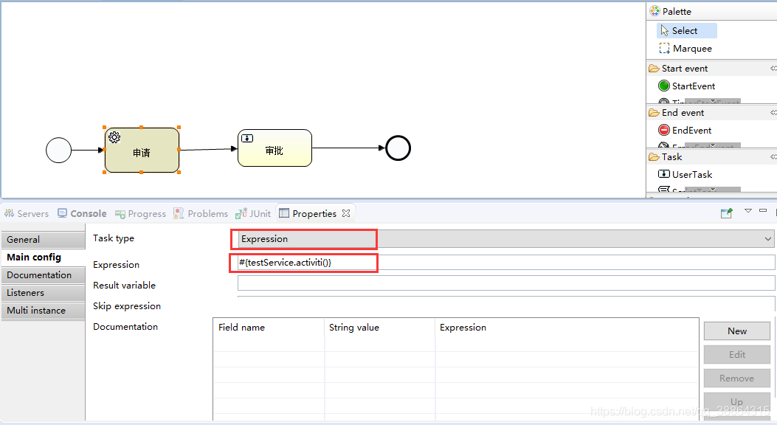This screenshot has width=777, height=425.
Task: Switch to the Progress tab
Action: point(141,213)
